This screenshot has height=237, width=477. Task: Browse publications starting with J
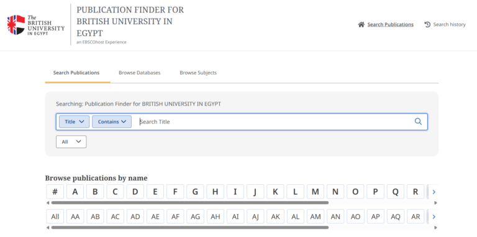pos(255,192)
